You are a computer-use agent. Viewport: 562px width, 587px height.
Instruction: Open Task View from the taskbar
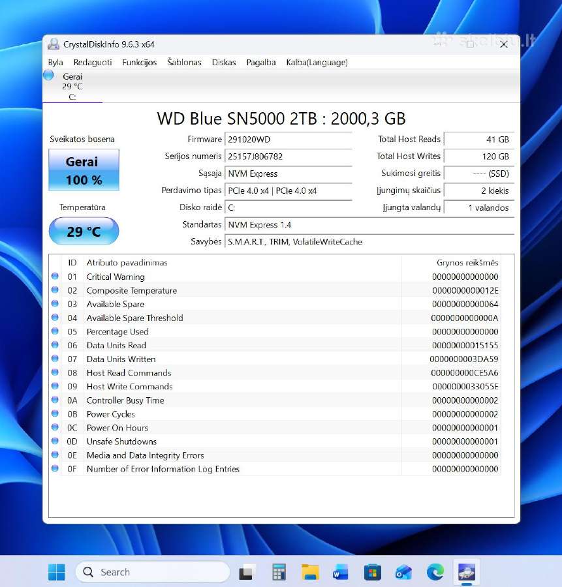pyautogui.click(x=246, y=572)
